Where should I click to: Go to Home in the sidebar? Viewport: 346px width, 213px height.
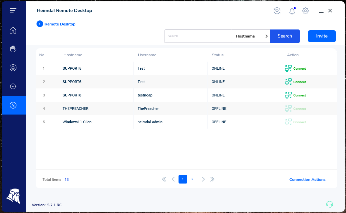[13, 30]
